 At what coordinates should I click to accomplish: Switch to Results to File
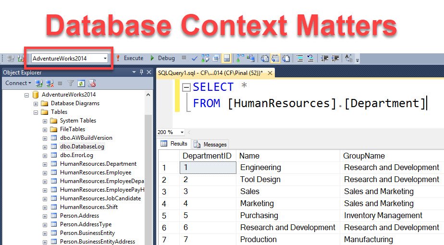[x=286, y=58]
